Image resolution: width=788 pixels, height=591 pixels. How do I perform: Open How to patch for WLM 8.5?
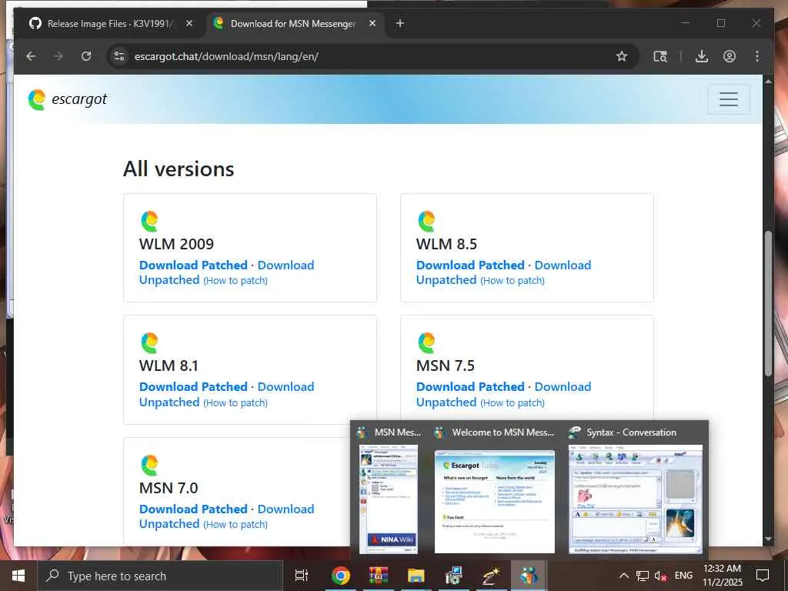[512, 280]
